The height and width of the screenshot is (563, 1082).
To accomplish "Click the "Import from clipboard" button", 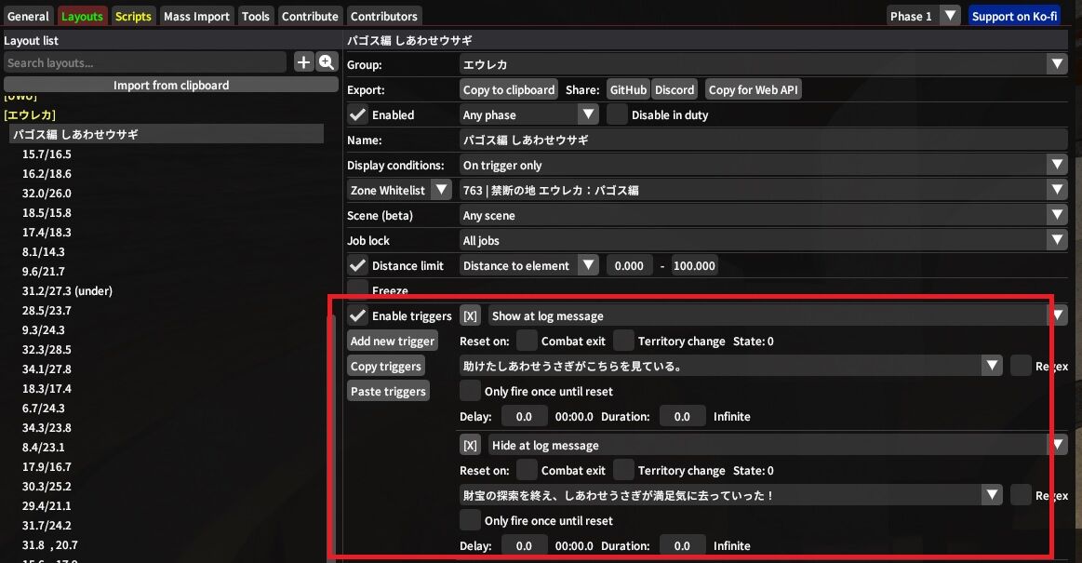I will click(171, 85).
